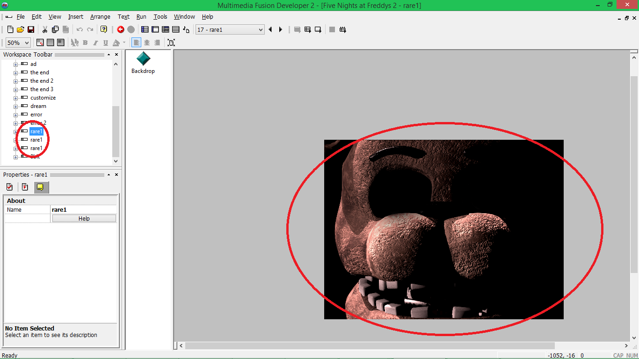Image resolution: width=639 pixels, height=359 pixels.
Task: Click the grey Forward circle icon
Action: [131, 29]
